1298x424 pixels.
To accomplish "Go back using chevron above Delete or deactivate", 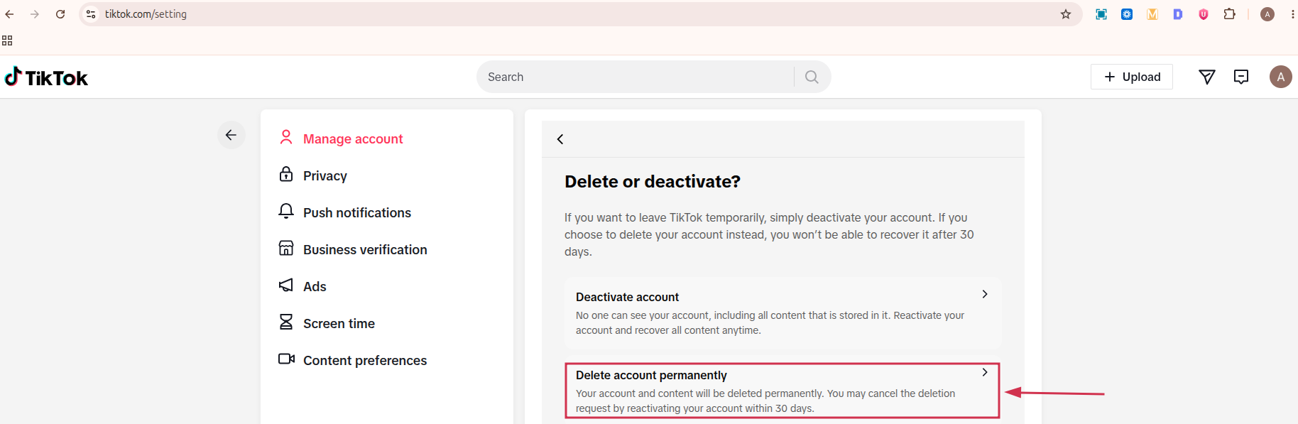I will point(560,139).
